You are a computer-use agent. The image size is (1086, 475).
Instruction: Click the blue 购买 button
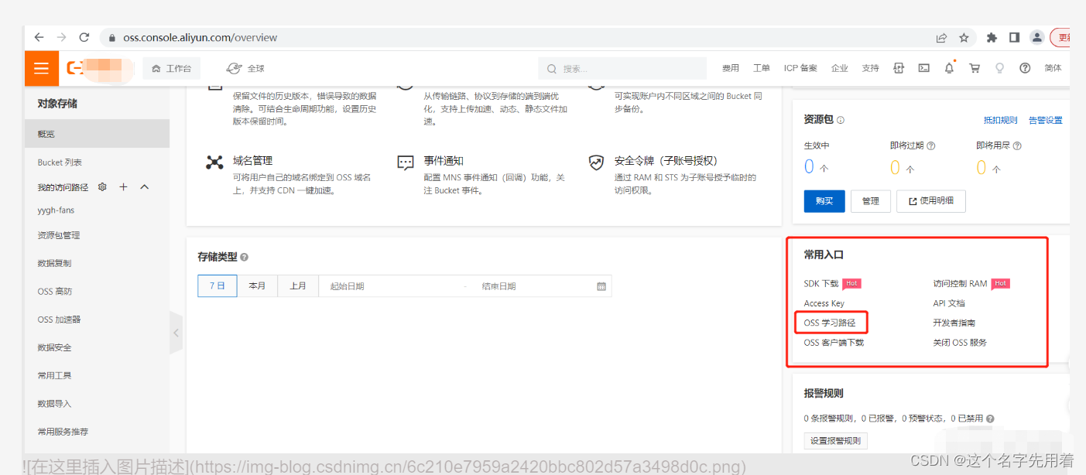(824, 201)
